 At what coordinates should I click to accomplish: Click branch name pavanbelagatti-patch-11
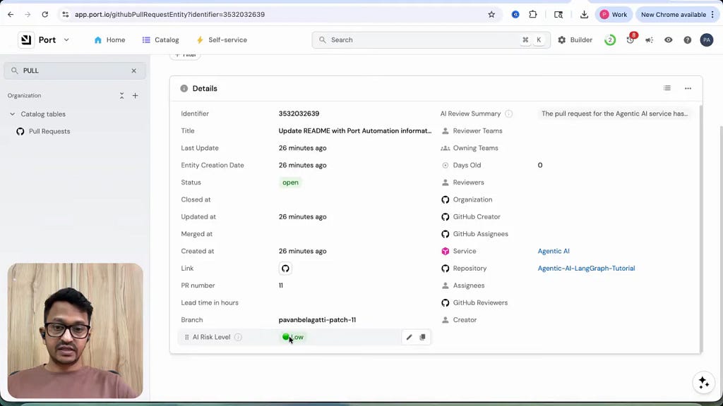pyautogui.click(x=317, y=320)
